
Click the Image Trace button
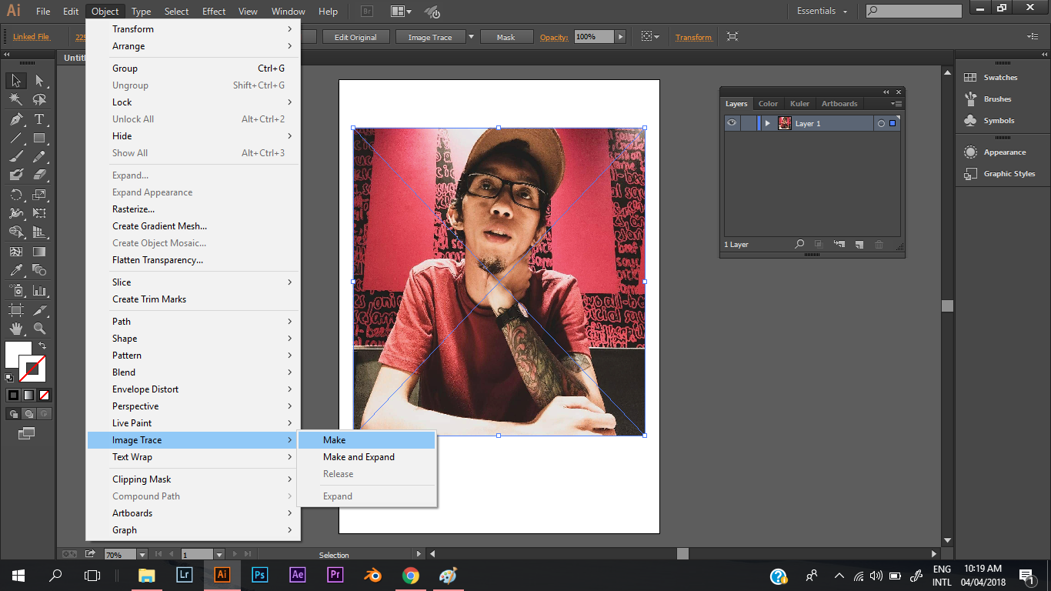430,37
